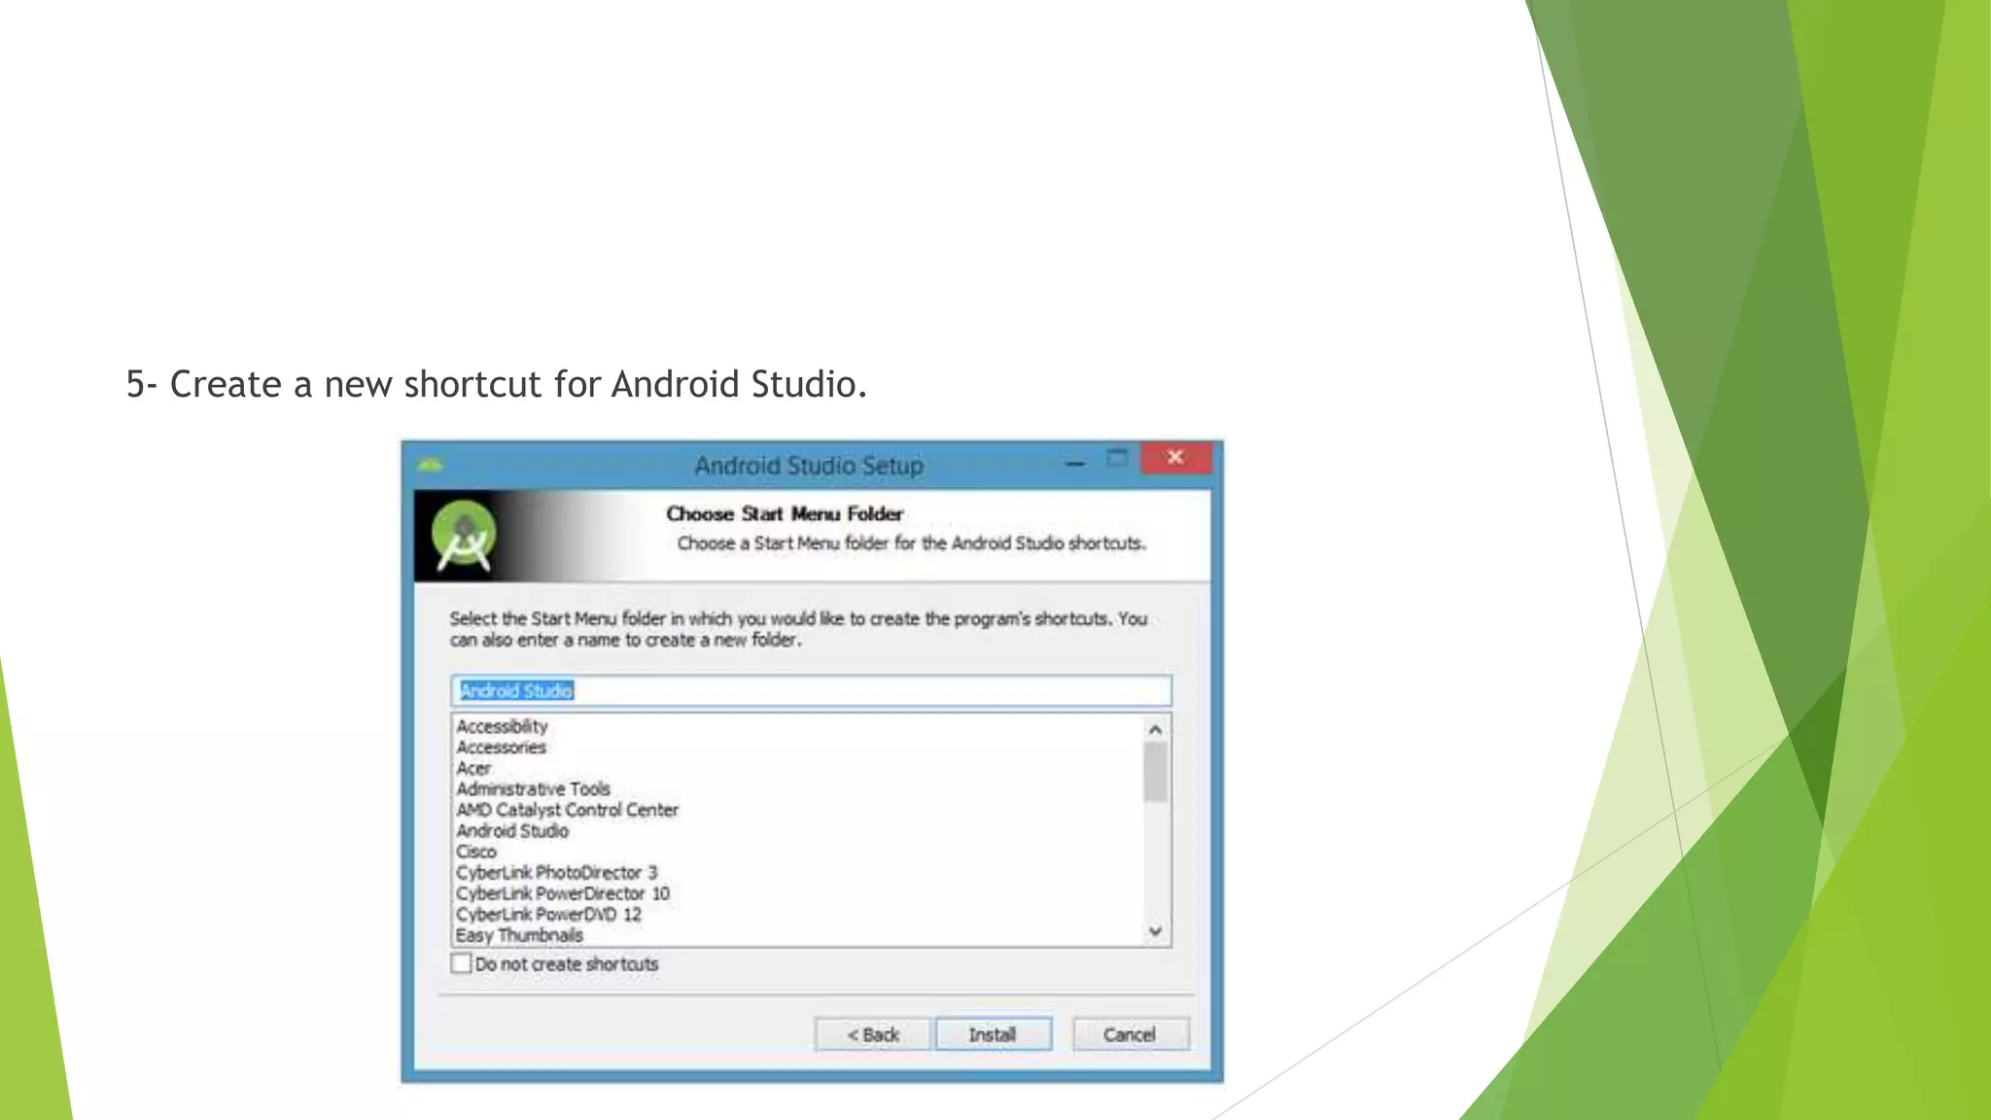Viewport: 1991px width, 1120px height.
Task: Select Accessibility in the folder list
Action: (503, 726)
